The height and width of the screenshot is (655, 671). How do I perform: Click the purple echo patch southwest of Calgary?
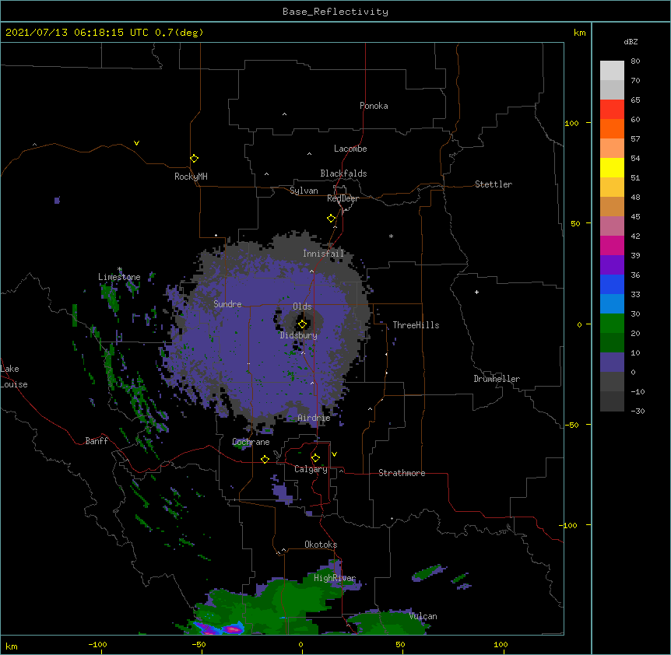pyautogui.click(x=283, y=492)
